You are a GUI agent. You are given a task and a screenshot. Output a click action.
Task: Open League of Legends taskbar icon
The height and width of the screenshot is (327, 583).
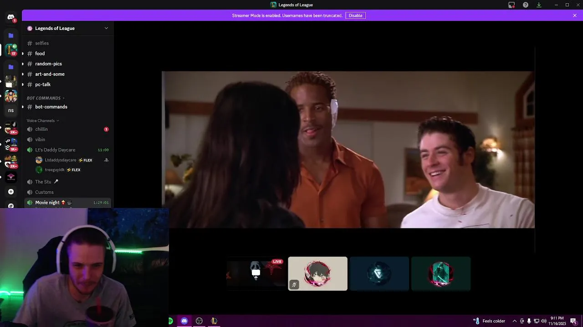coord(214,321)
